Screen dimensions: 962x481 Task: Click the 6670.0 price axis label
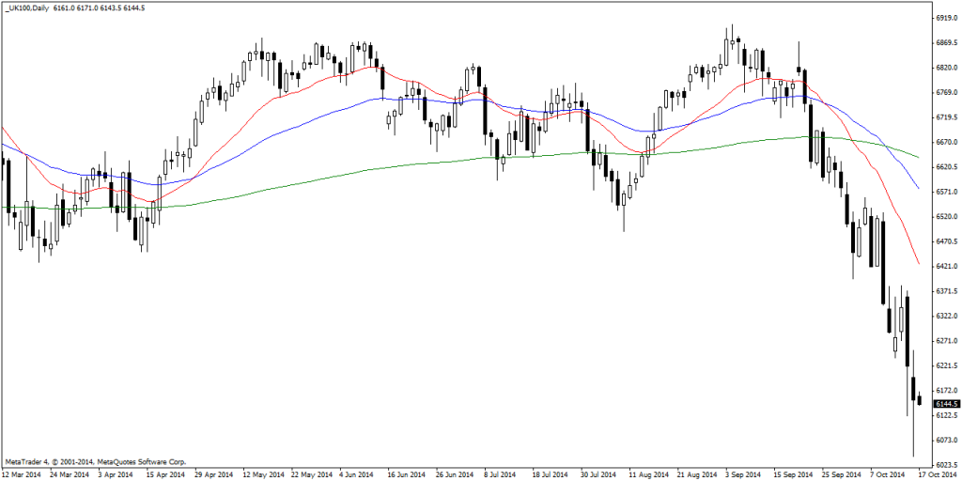(x=943, y=142)
